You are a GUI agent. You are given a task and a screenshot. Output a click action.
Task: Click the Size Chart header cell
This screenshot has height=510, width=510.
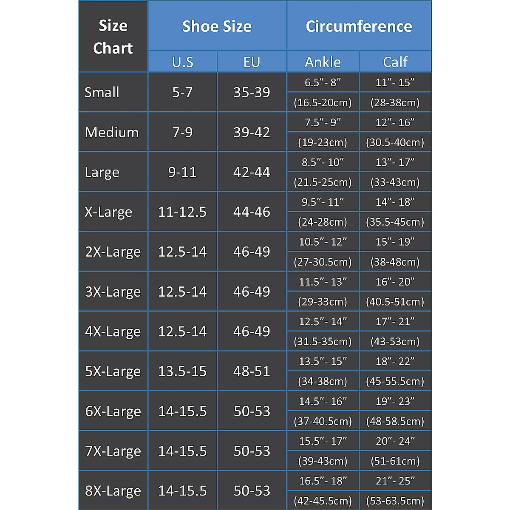click(113, 37)
